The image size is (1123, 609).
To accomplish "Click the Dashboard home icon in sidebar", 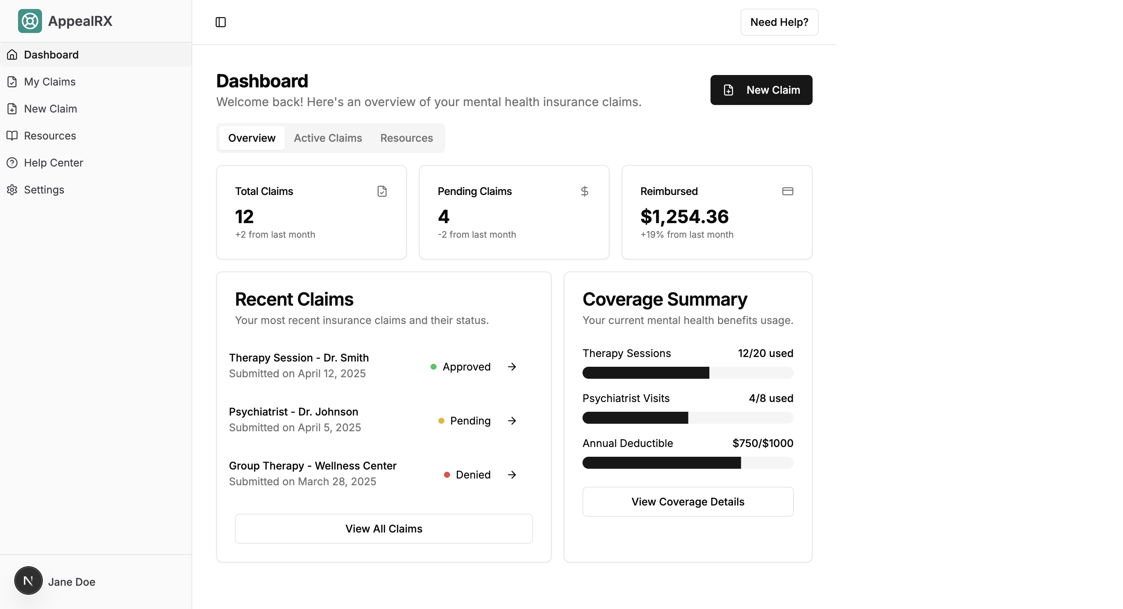I will click(12, 55).
